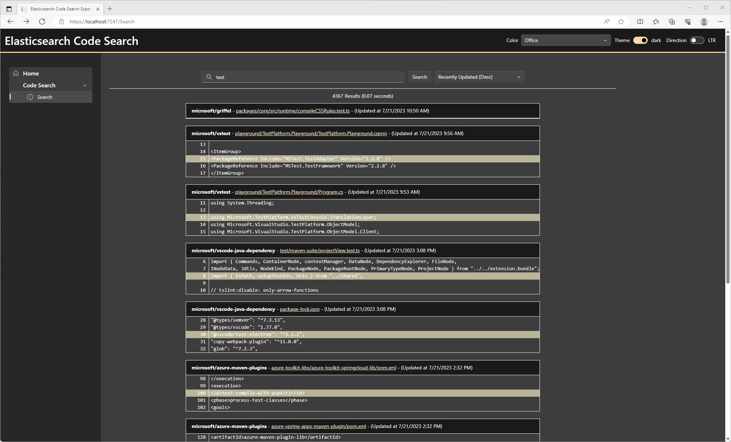Maximize the browser window
Viewport: 731px width, 442px height.
705,8
